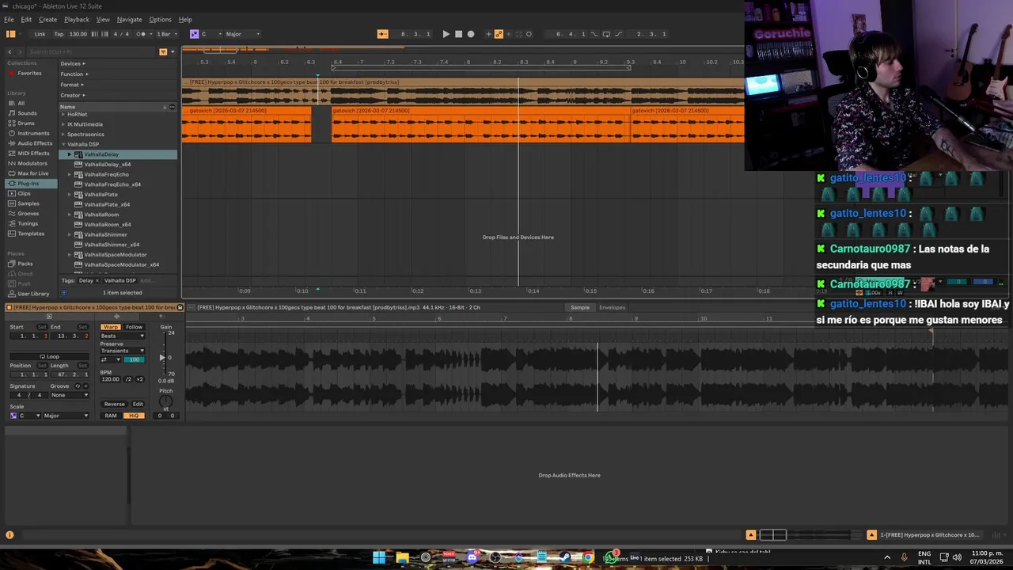The width and height of the screenshot is (1013, 570).
Task: Click the Reverse button
Action: click(x=114, y=404)
